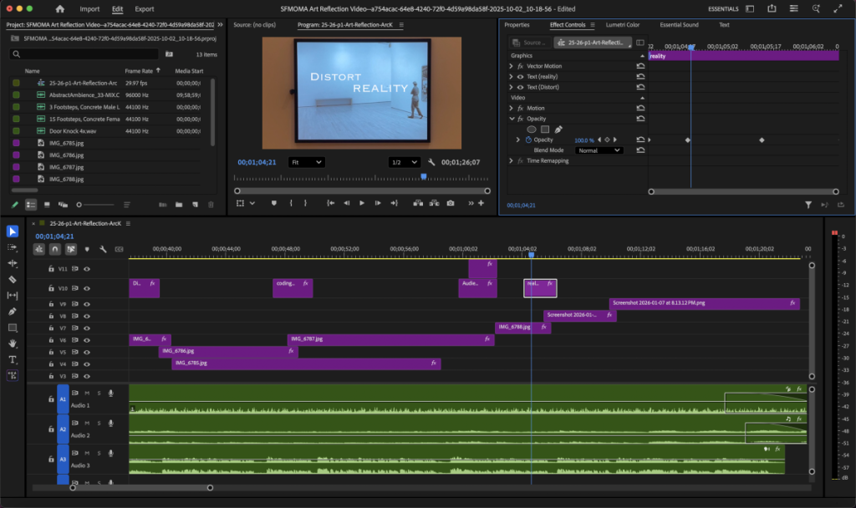Click Lift button in Program Monitor
This screenshot has width=856, height=508.
click(x=418, y=203)
